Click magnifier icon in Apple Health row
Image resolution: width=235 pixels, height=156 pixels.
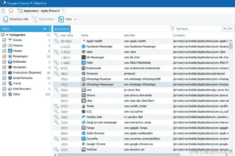click(56, 41)
